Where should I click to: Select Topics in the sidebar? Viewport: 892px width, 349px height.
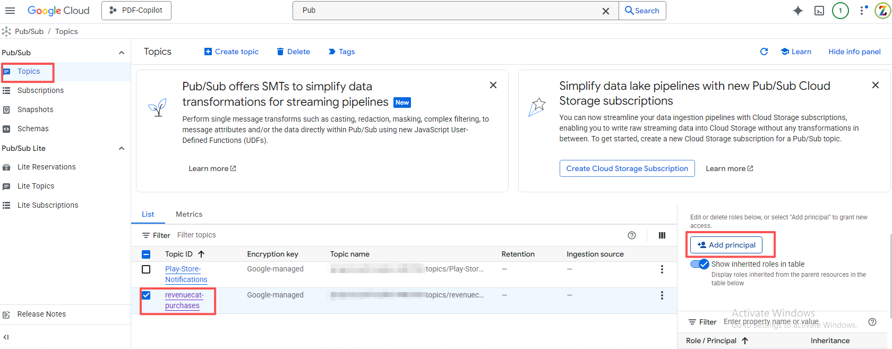29,71
